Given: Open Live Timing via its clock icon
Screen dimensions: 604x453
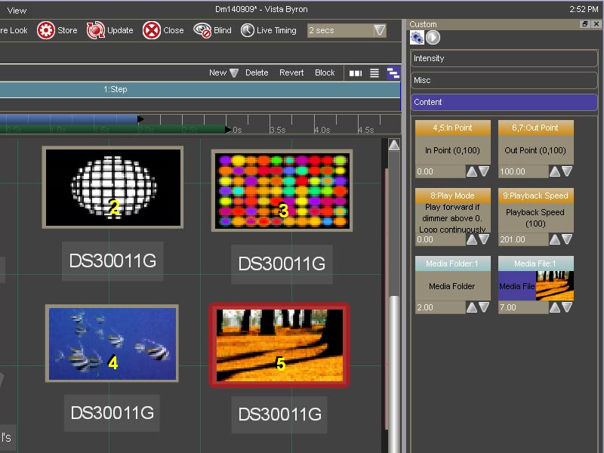Looking at the screenshot, I should point(248,30).
